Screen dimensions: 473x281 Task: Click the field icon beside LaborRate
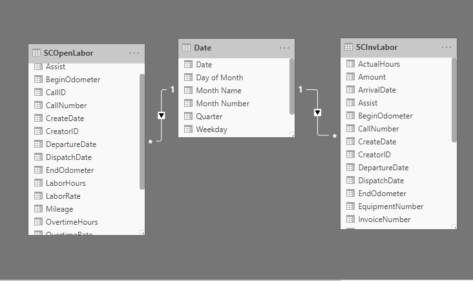tap(38, 196)
